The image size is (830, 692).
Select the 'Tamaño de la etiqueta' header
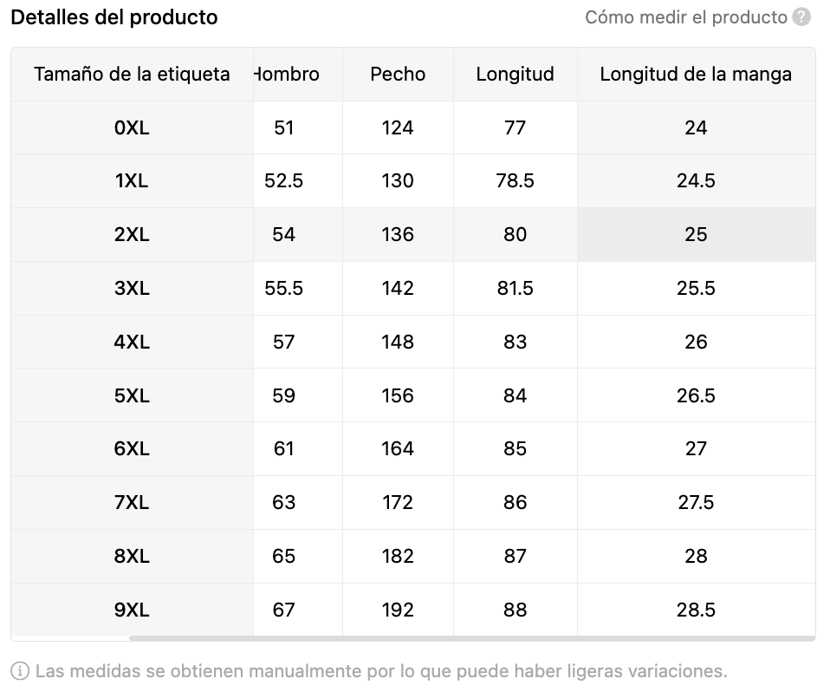[132, 75]
